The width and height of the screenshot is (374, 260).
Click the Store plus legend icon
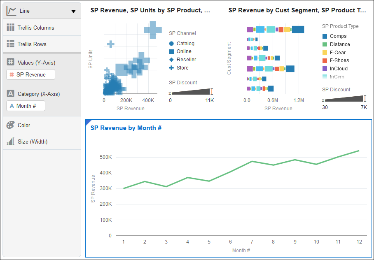click(x=171, y=68)
